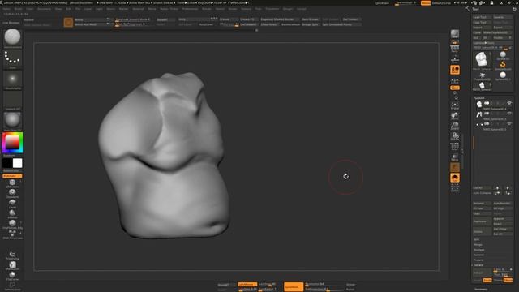Select the MaskLasso brush
Screen dimensions: 519x292
[x=12, y=265]
